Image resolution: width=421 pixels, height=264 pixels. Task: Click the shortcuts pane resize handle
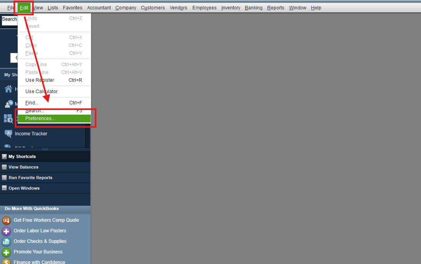coord(45,149)
